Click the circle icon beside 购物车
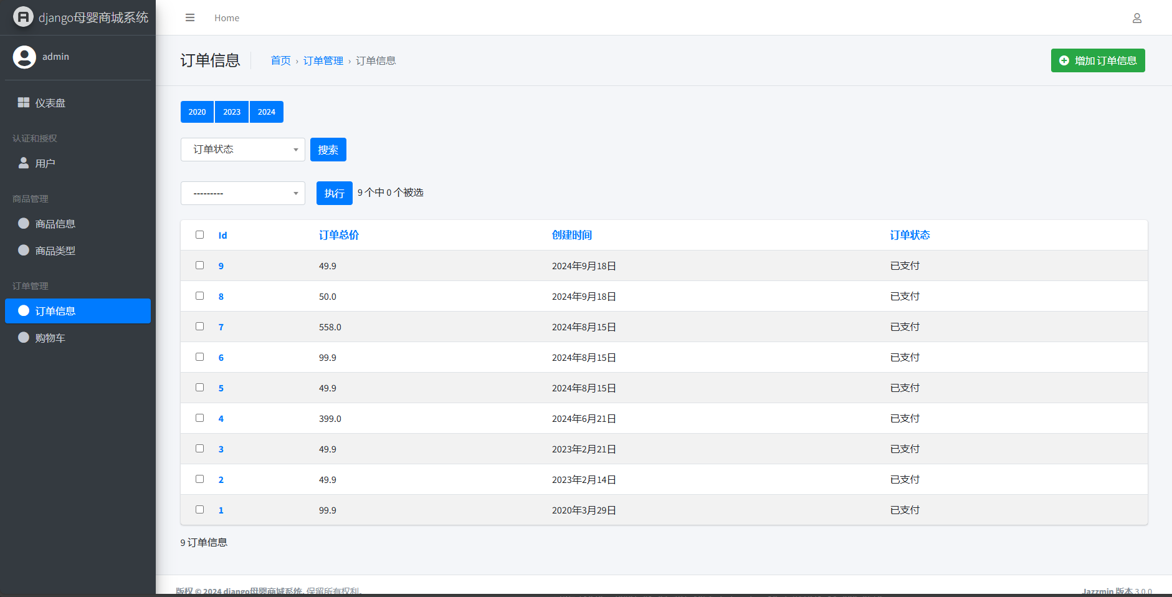 click(x=24, y=337)
